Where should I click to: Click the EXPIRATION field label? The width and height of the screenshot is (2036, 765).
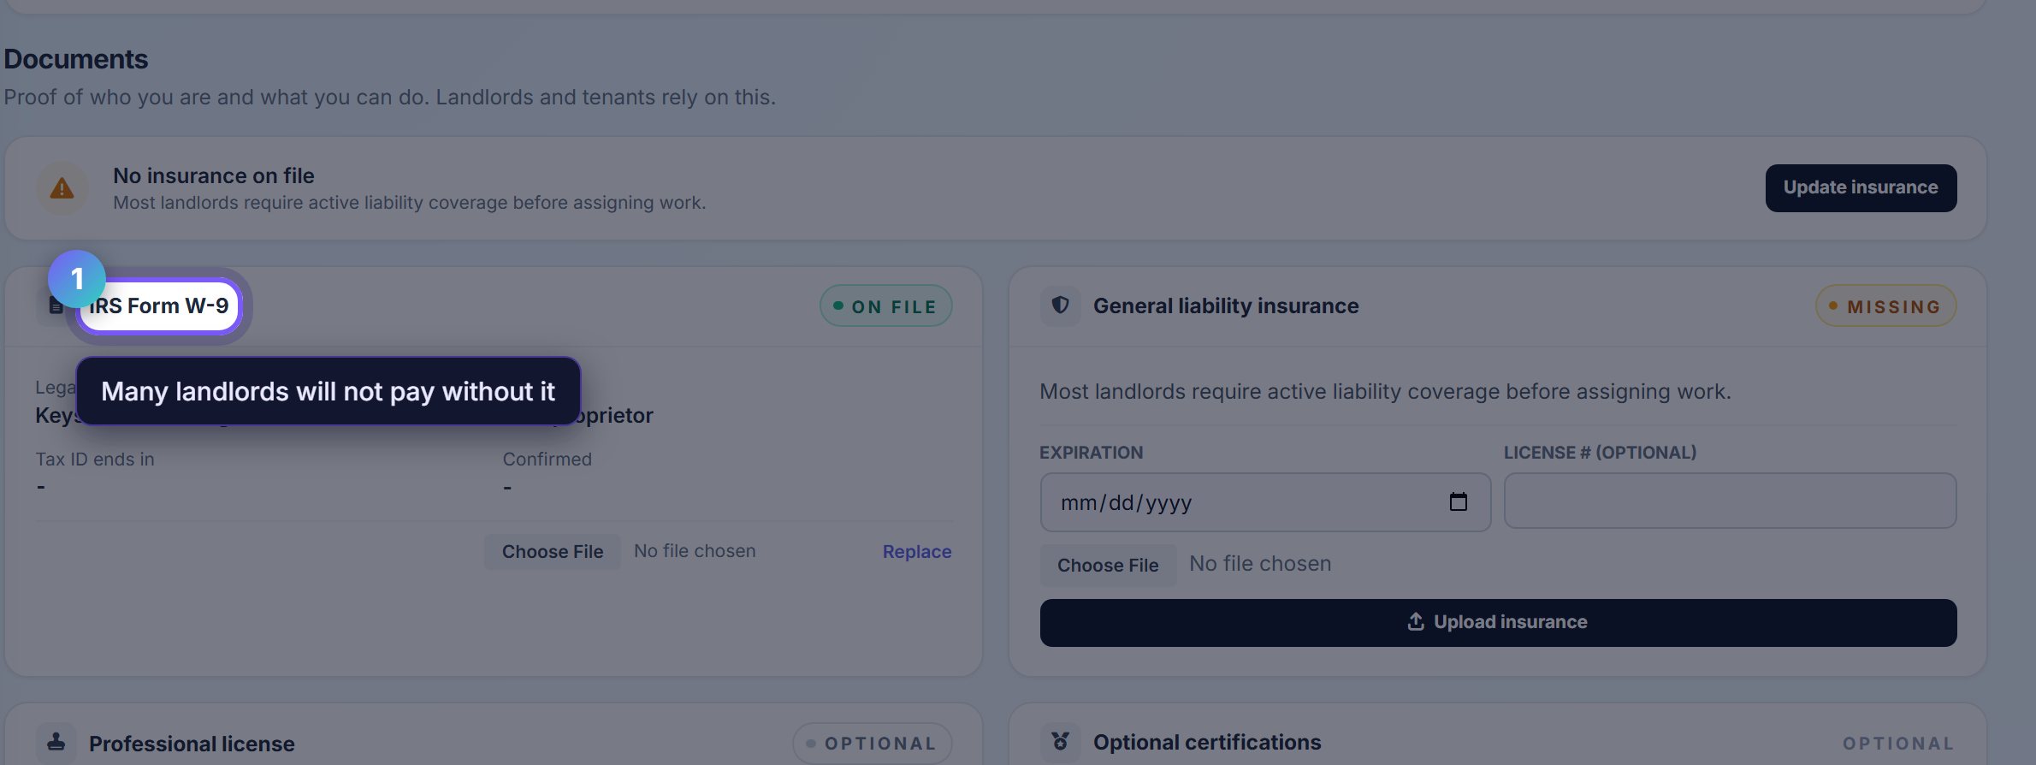[x=1091, y=453]
